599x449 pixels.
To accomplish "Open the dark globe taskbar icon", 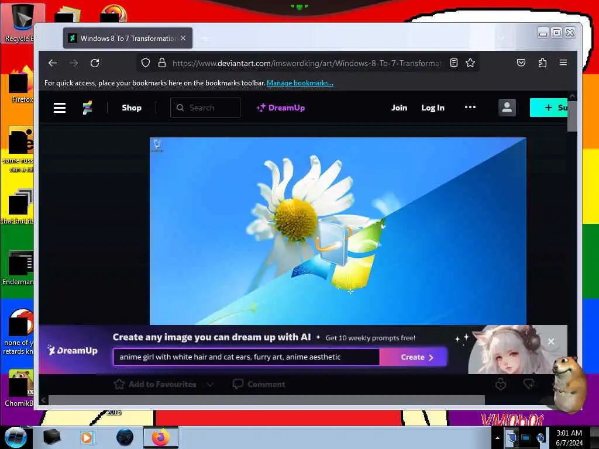I will tap(125, 437).
